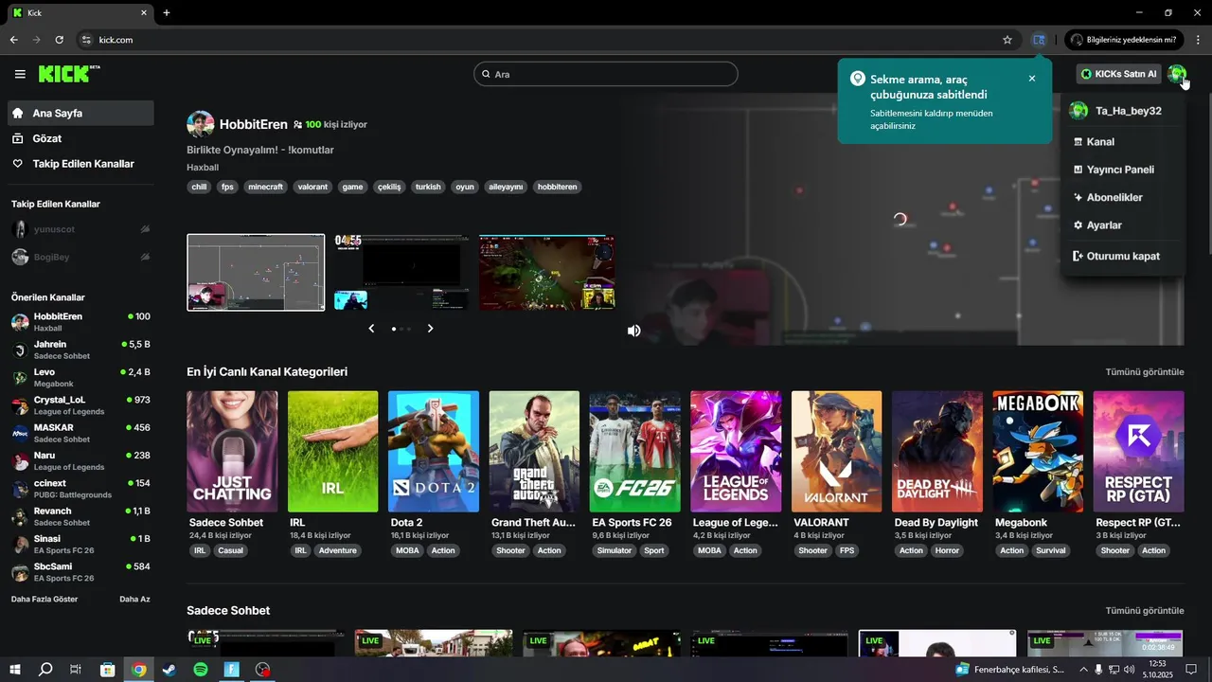Select Oturumu kapat to log out

tap(1123, 256)
